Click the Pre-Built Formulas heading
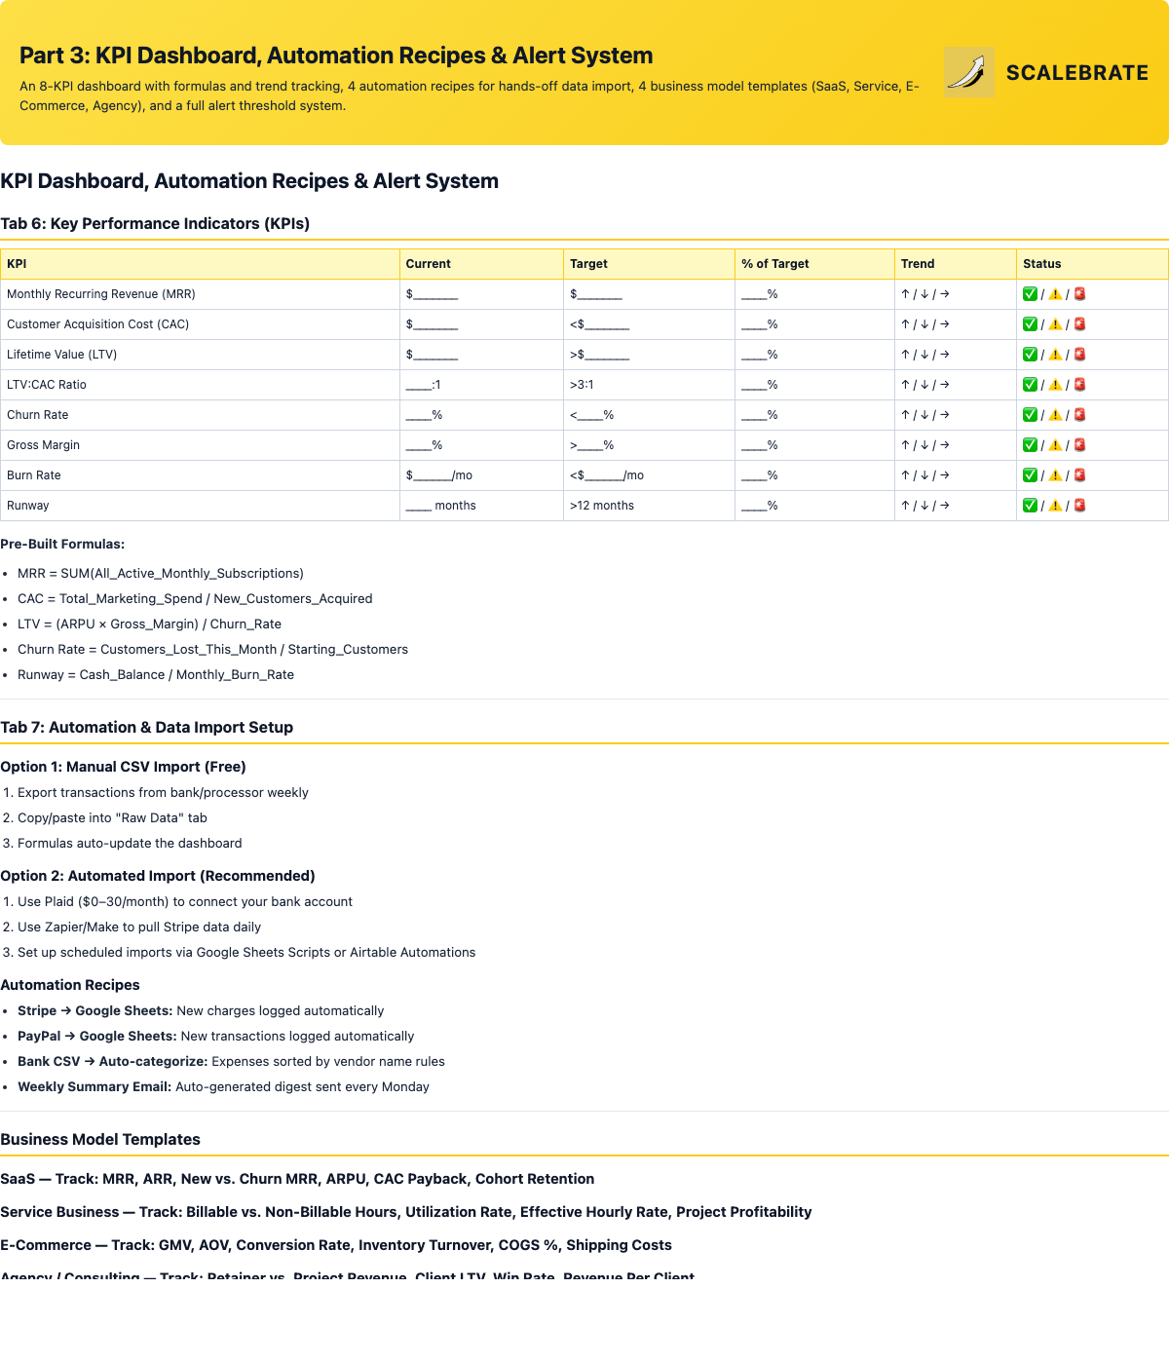 [62, 545]
